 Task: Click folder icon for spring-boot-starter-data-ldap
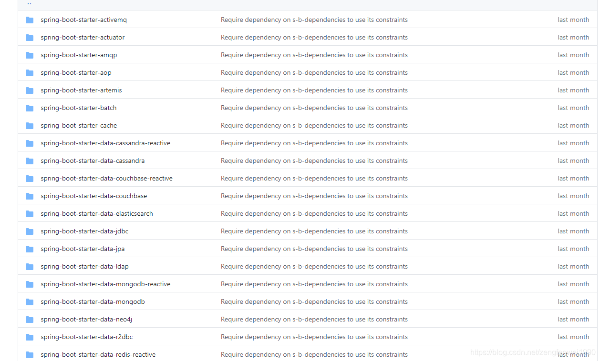30,267
